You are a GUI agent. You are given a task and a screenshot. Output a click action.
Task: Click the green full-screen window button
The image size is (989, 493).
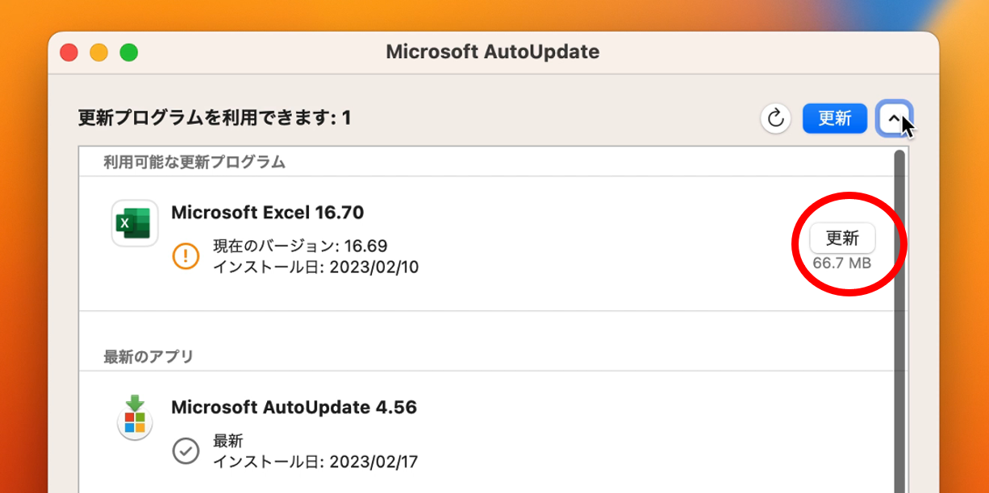click(x=128, y=52)
